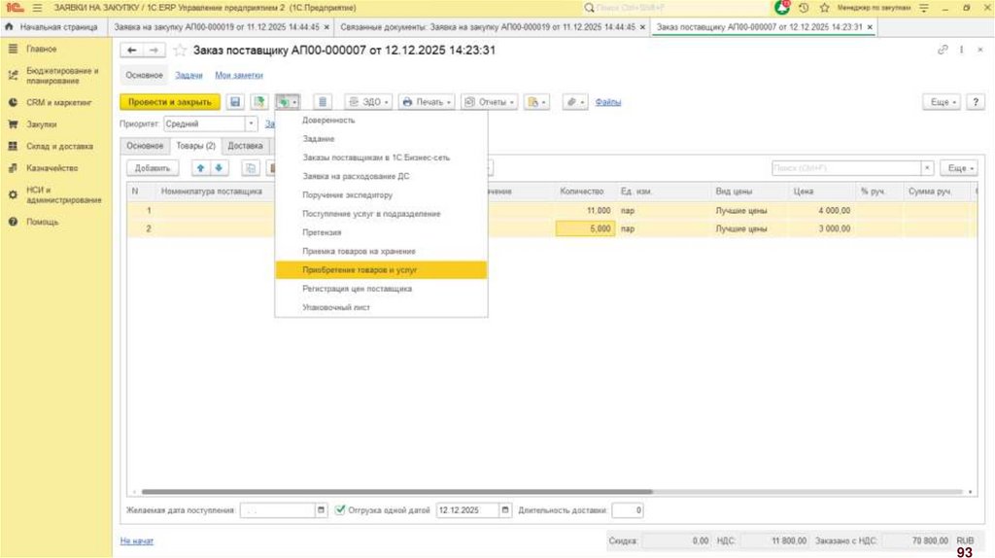Switch to the Основное document tab
The height and width of the screenshot is (558, 995).
(x=145, y=146)
